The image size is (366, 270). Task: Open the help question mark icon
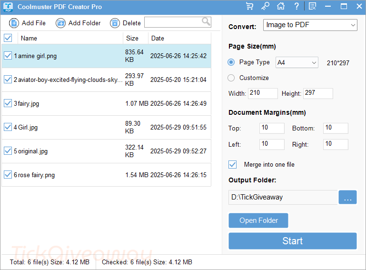297,6
